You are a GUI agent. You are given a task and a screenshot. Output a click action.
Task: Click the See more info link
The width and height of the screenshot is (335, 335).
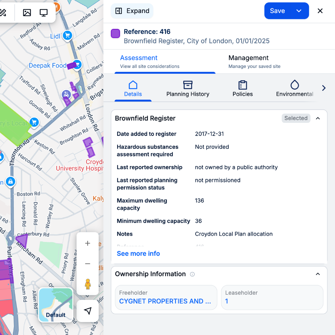click(x=138, y=254)
